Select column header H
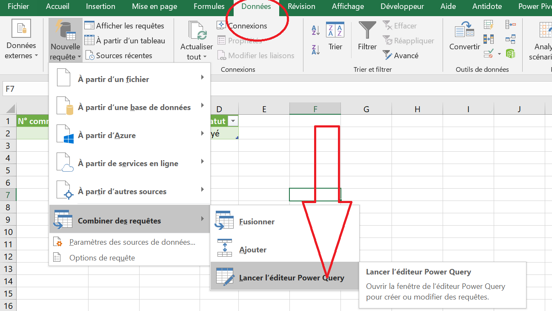Screen dimensions: 552x311 pyautogui.click(x=417, y=109)
